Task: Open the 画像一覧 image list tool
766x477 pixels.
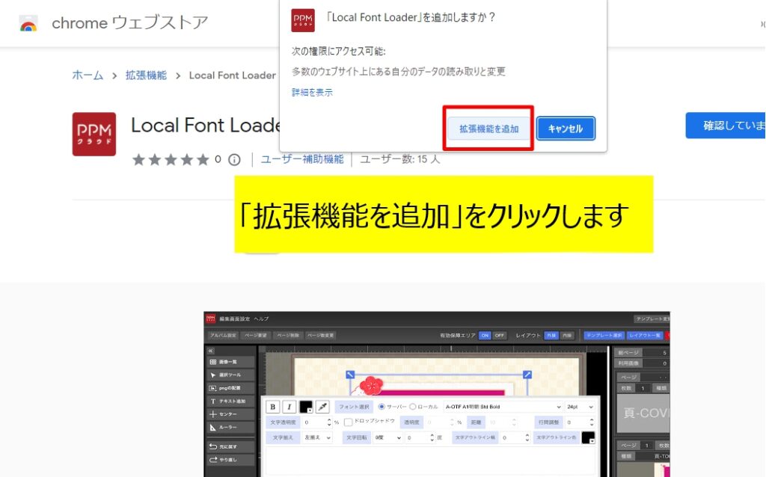Action: pyautogui.click(x=230, y=362)
